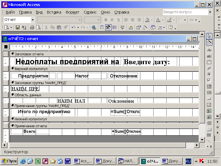Viewport: 221px width, 166px height.
Task: Select the Заголовок отчета section bar
Action: point(104,54)
